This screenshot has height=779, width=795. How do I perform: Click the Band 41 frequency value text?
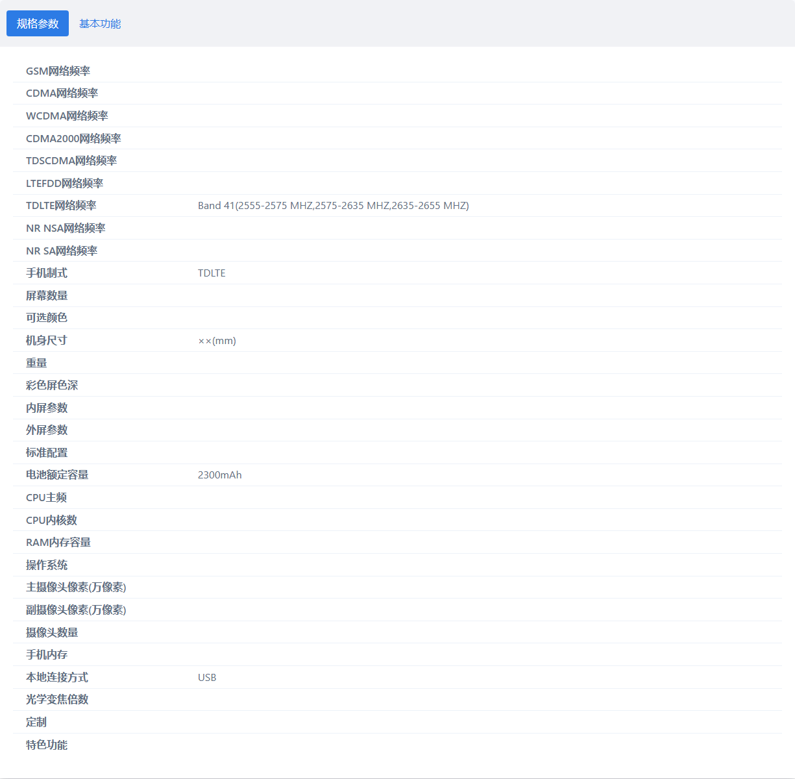(334, 205)
